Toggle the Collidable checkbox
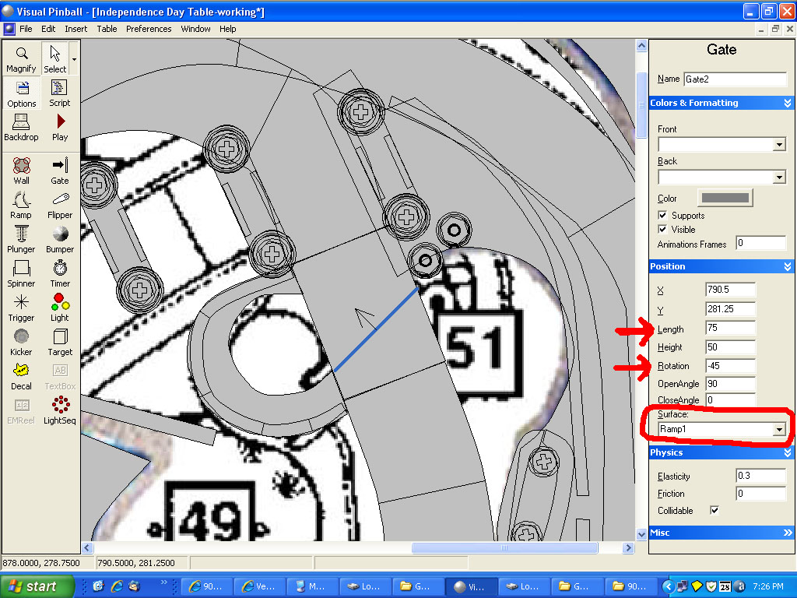Viewport: 797px width, 598px height. [714, 511]
